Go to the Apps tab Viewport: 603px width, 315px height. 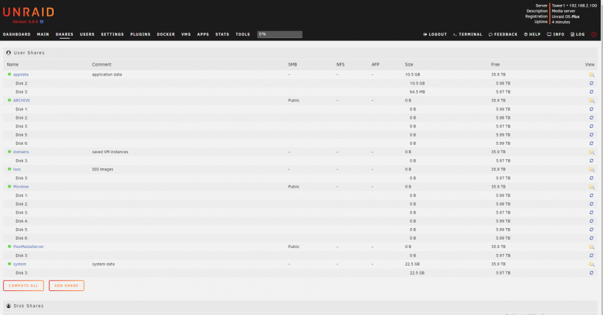click(203, 34)
